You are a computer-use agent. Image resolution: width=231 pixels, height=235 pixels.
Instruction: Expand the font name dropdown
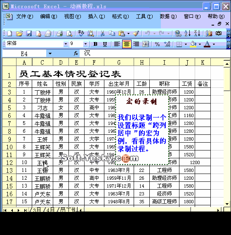tap(66, 44)
